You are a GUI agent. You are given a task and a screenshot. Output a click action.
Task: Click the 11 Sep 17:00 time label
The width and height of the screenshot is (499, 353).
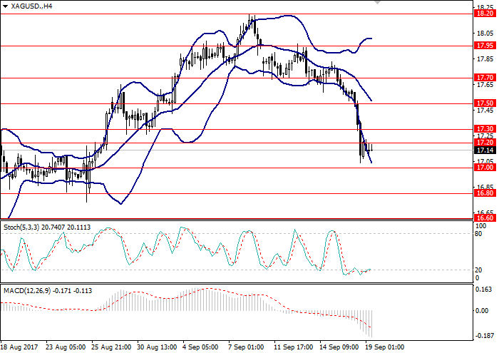coord(294,347)
